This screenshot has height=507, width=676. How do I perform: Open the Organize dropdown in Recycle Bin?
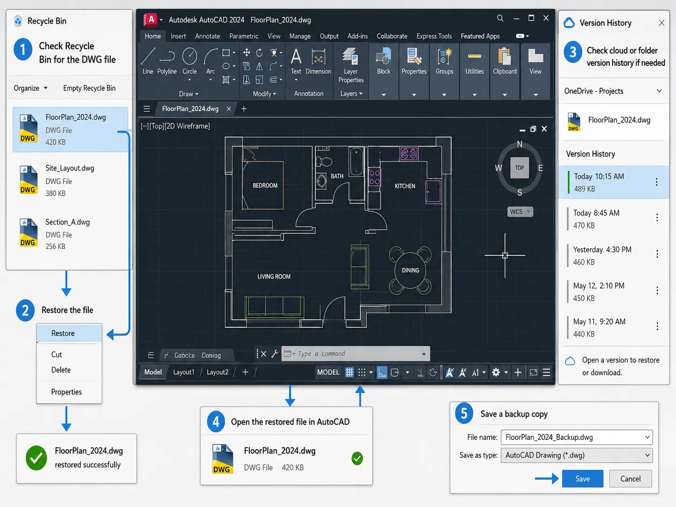click(x=30, y=88)
